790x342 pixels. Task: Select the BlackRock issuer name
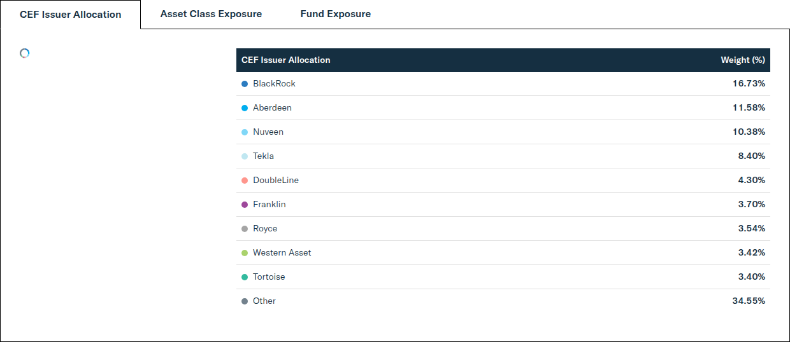[x=274, y=83]
